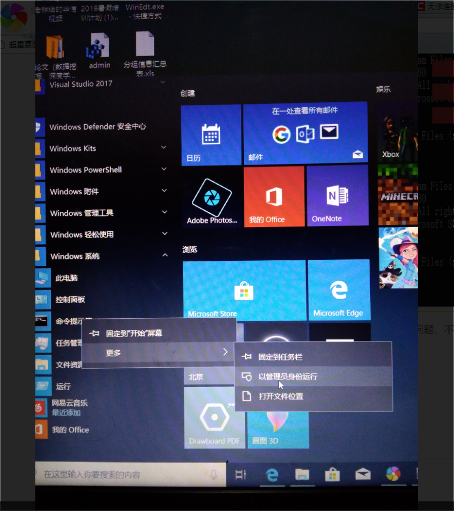Expand the Visual Studio 2017 folder chevron

click(x=163, y=82)
